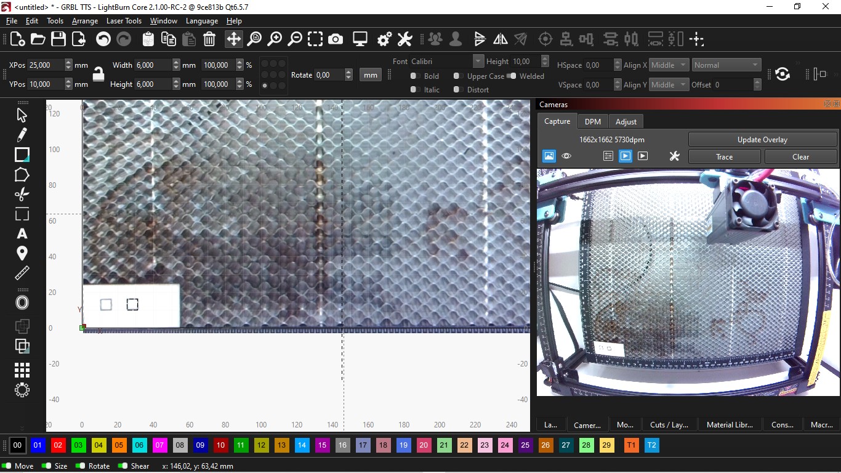The height and width of the screenshot is (473, 841).
Task: Select the Measure ruler tool
Action: click(22, 273)
